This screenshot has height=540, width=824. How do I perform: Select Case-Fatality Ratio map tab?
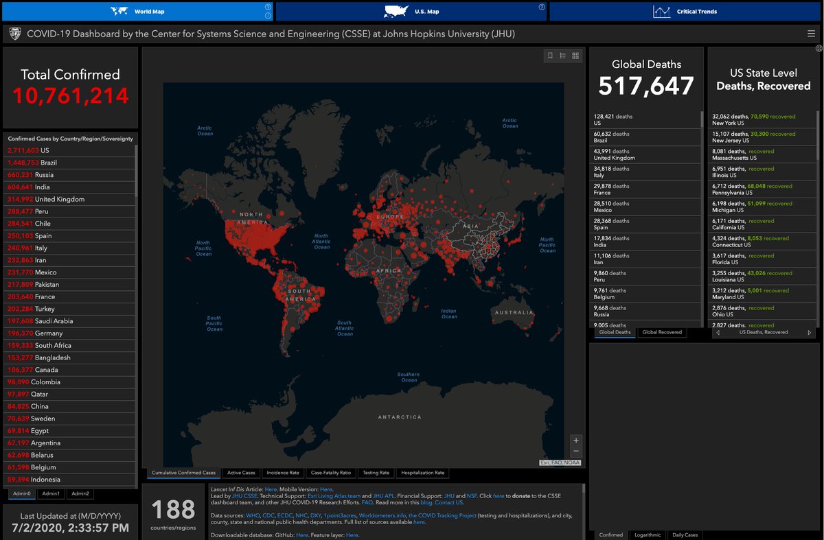(x=331, y=473)
